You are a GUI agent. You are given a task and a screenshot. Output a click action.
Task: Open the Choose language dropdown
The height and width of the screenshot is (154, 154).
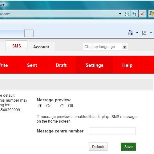105,47
